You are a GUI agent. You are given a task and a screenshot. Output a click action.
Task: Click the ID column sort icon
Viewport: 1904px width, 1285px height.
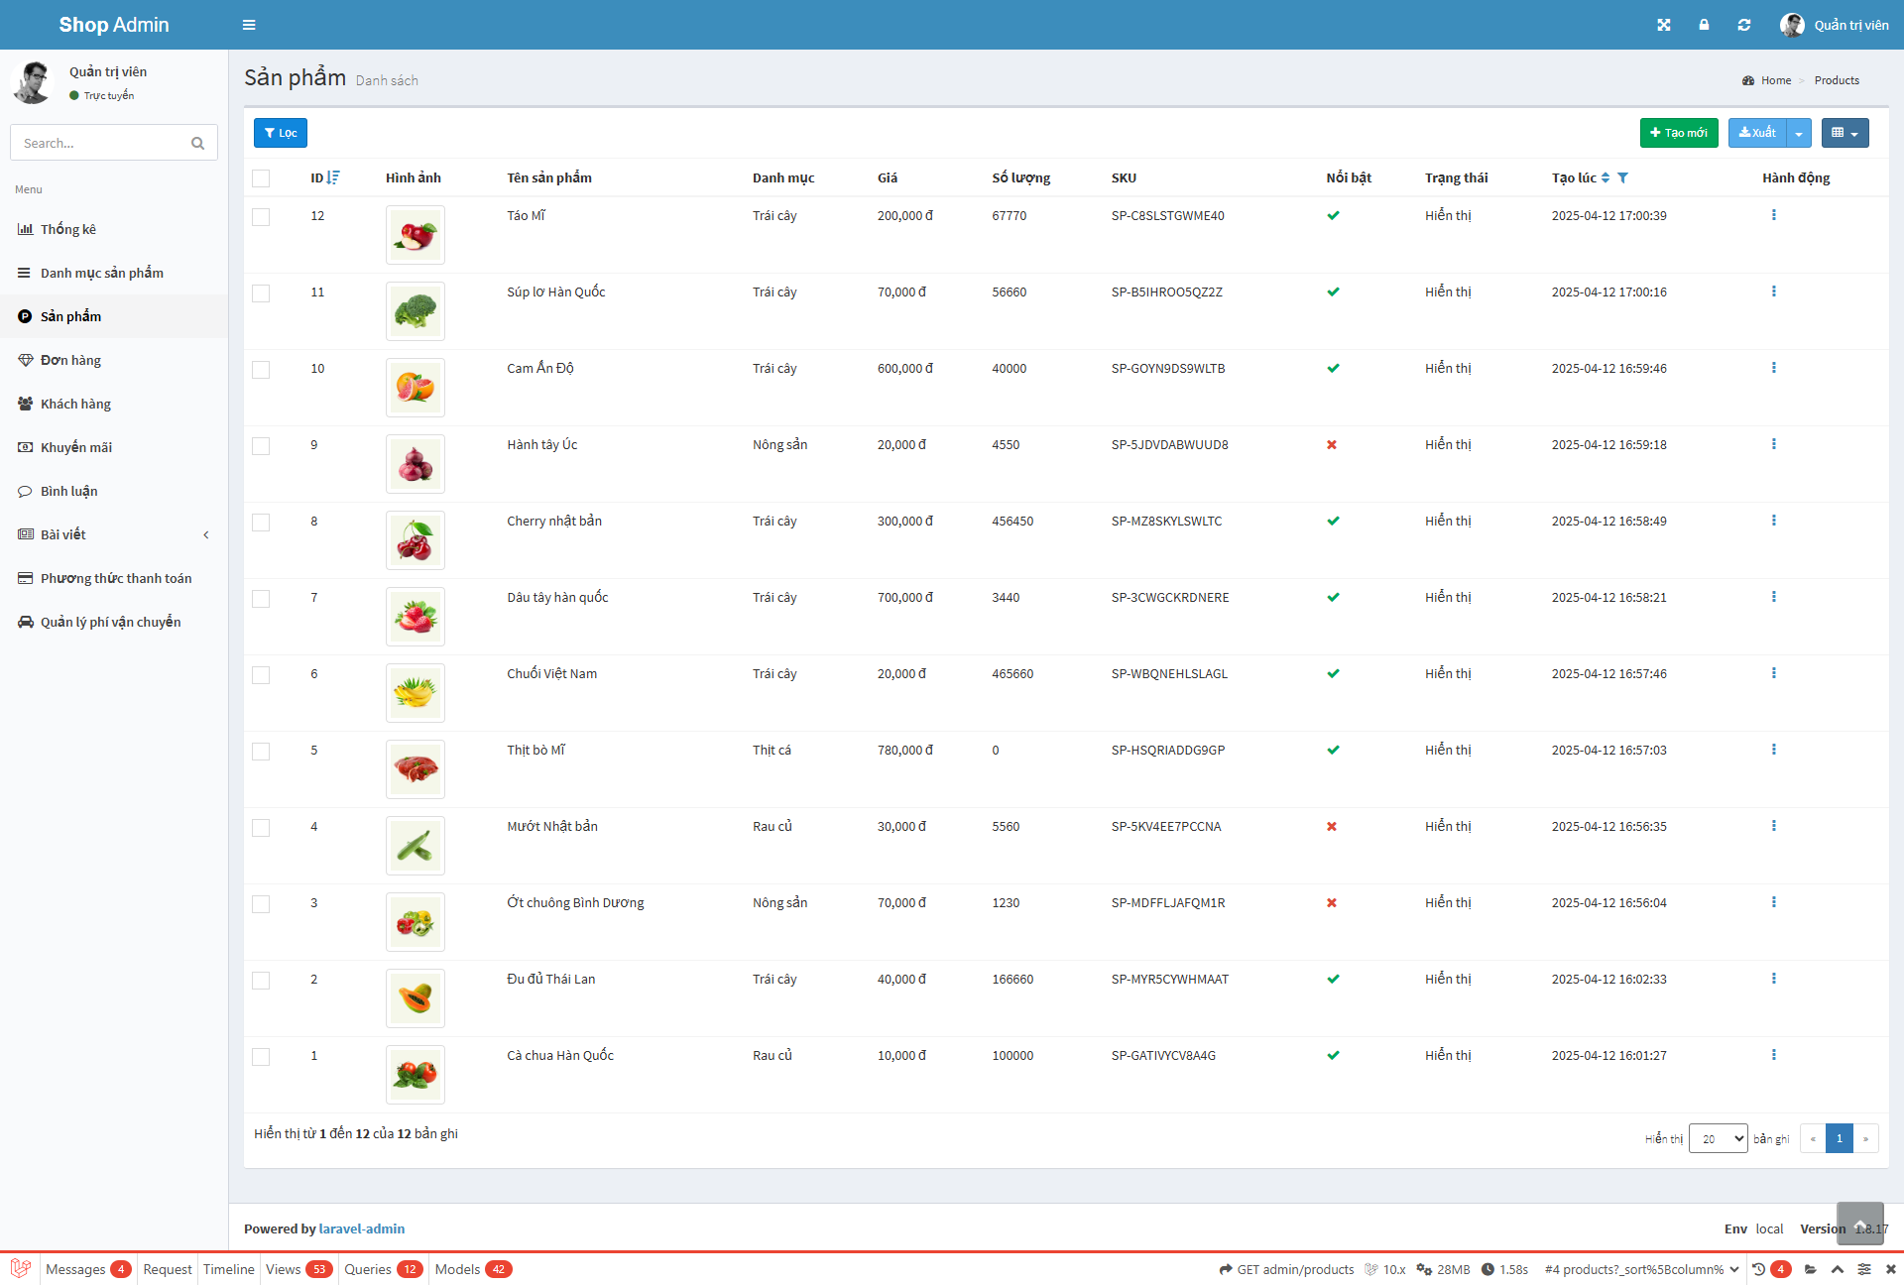coord(333,177)
